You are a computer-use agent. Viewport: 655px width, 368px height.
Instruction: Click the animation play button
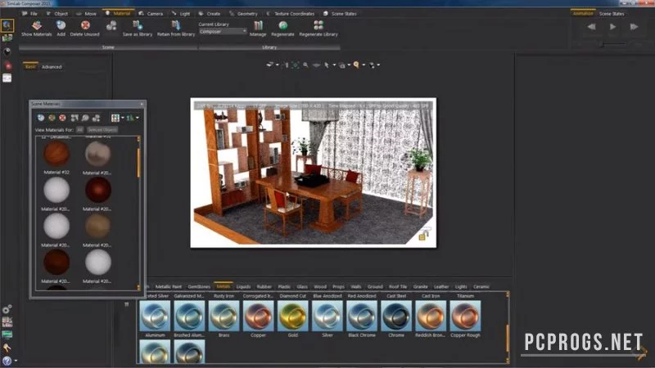612,27
